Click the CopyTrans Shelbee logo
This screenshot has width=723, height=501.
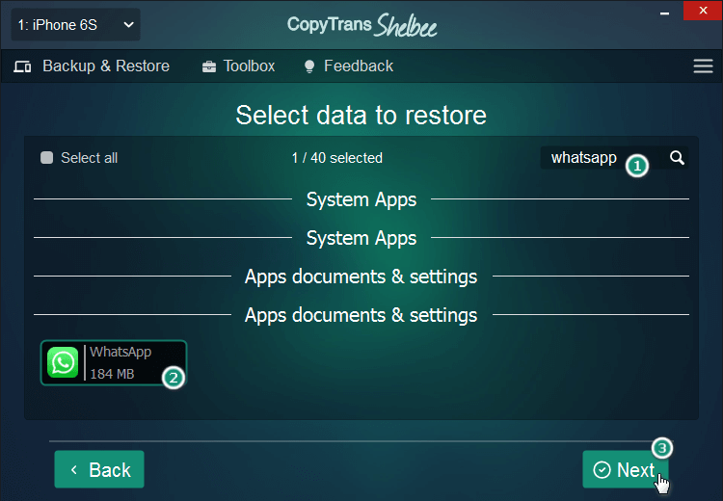click(x=361, y=25)
